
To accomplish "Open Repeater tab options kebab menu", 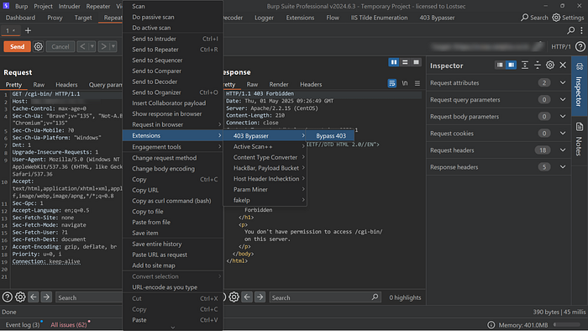I will pos(581,30).
